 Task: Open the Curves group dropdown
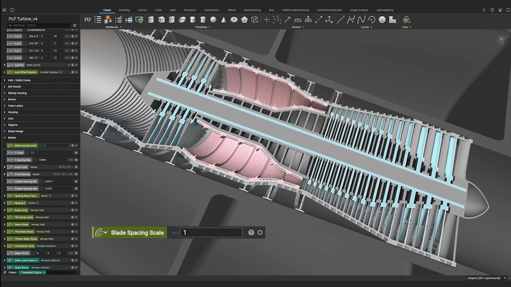point(366,27)
